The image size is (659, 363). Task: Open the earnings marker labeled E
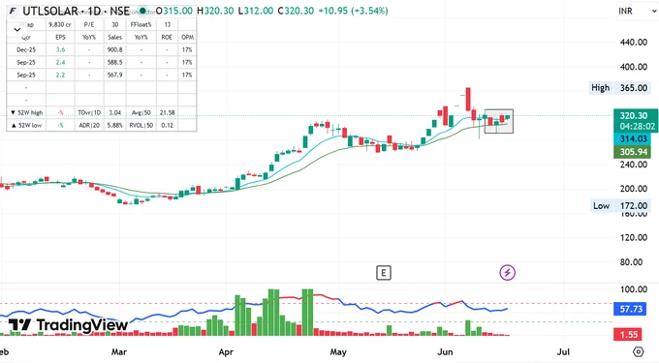pyautogui.click(x=384, y=273)
